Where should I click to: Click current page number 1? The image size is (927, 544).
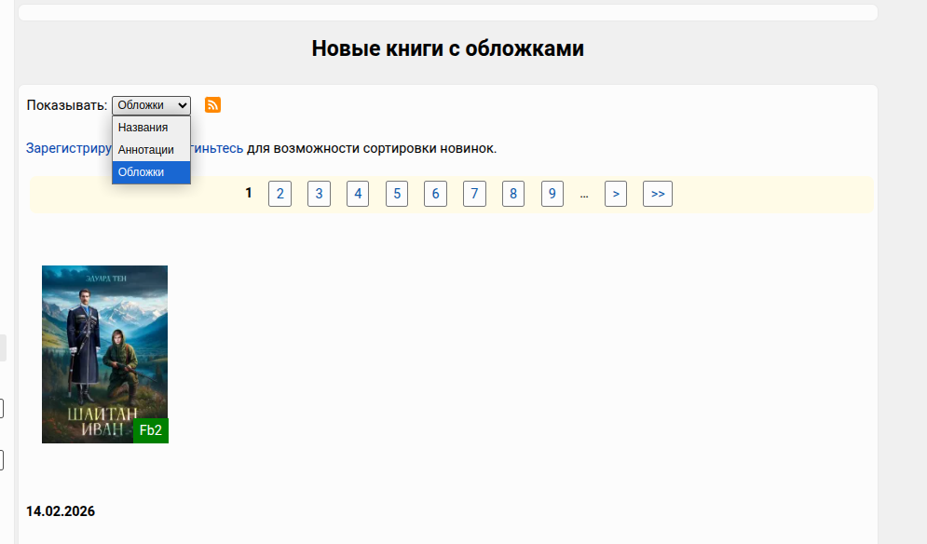pyautogui.click(x=249, y=193)
